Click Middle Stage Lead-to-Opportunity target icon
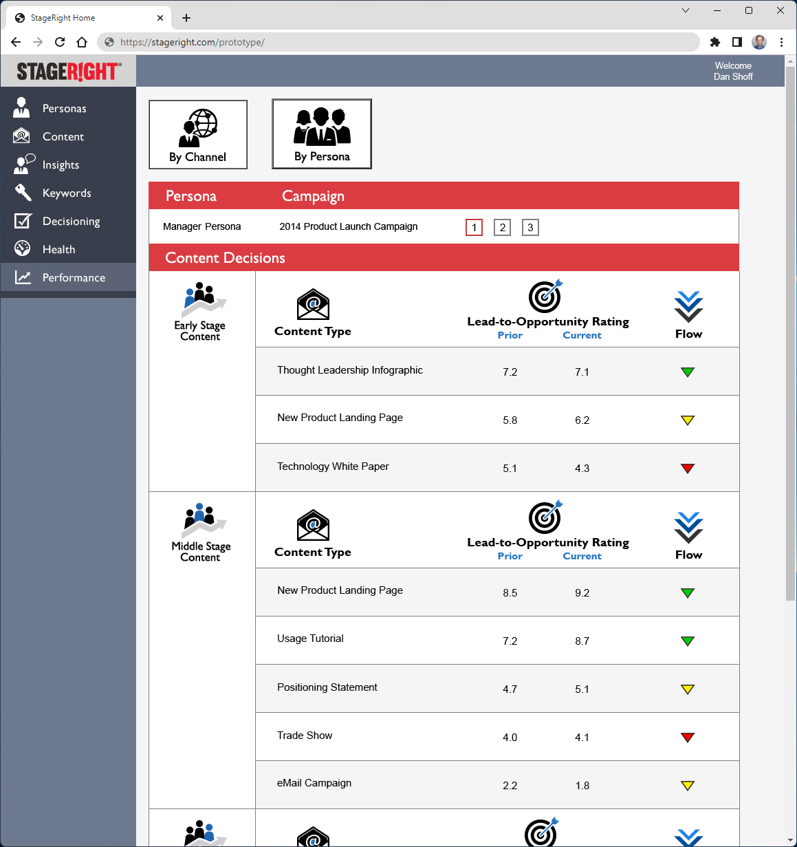This screenshot has height=847, width=797. 546,517
